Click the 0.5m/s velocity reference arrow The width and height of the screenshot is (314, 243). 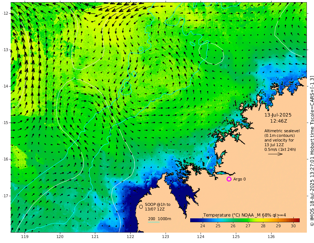[x=275, y=154]
